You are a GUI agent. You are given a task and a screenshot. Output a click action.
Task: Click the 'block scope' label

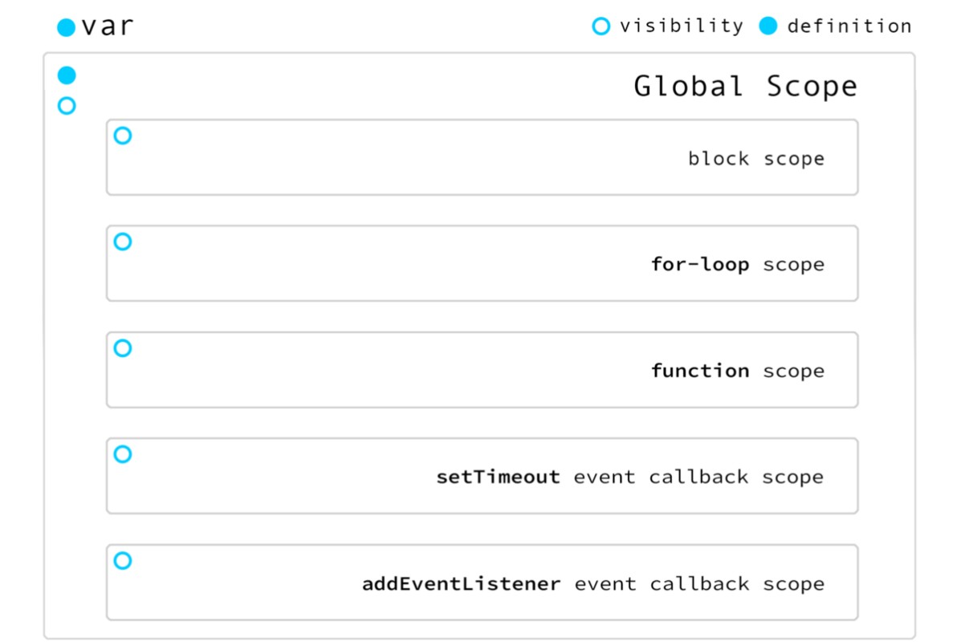(756, 159)
